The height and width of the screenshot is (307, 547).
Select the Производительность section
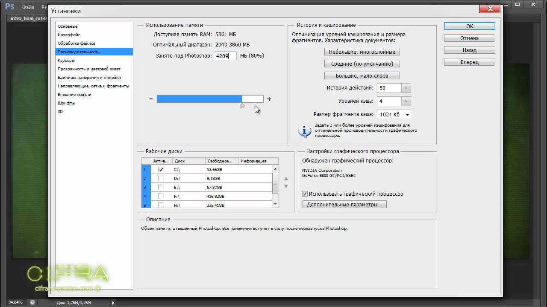94,52
